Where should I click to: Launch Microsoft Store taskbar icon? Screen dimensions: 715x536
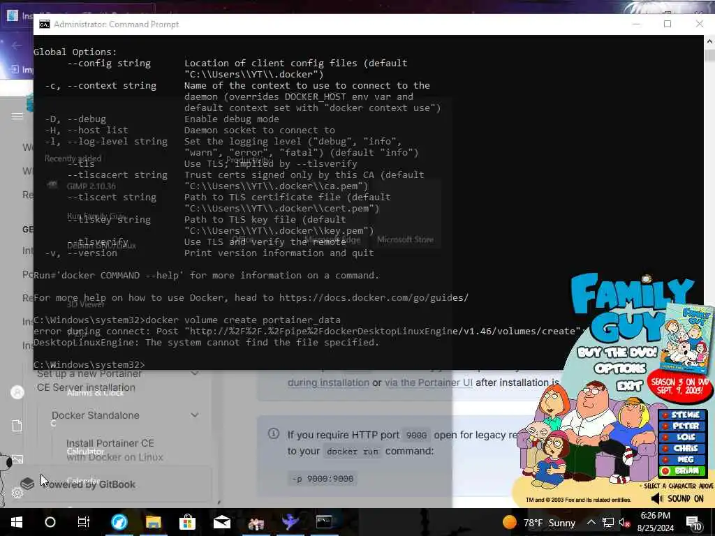coord(187,522)
